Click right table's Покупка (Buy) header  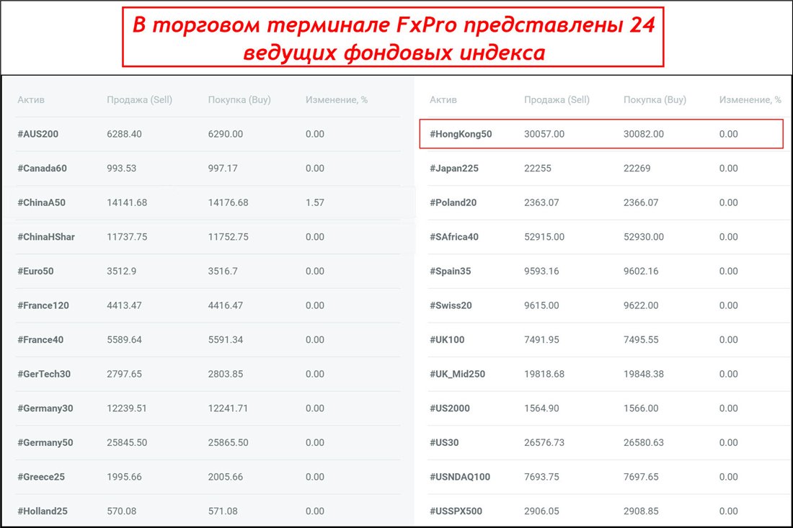(655, 100)
